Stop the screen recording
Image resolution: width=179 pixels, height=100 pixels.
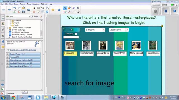tap(175, 11)
